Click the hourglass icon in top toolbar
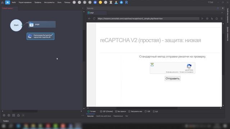The height and width of the screenshot is (129, 230). (111, 3)
